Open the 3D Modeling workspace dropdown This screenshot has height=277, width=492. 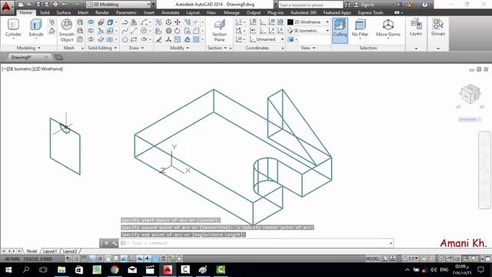(x=118, y=5)
